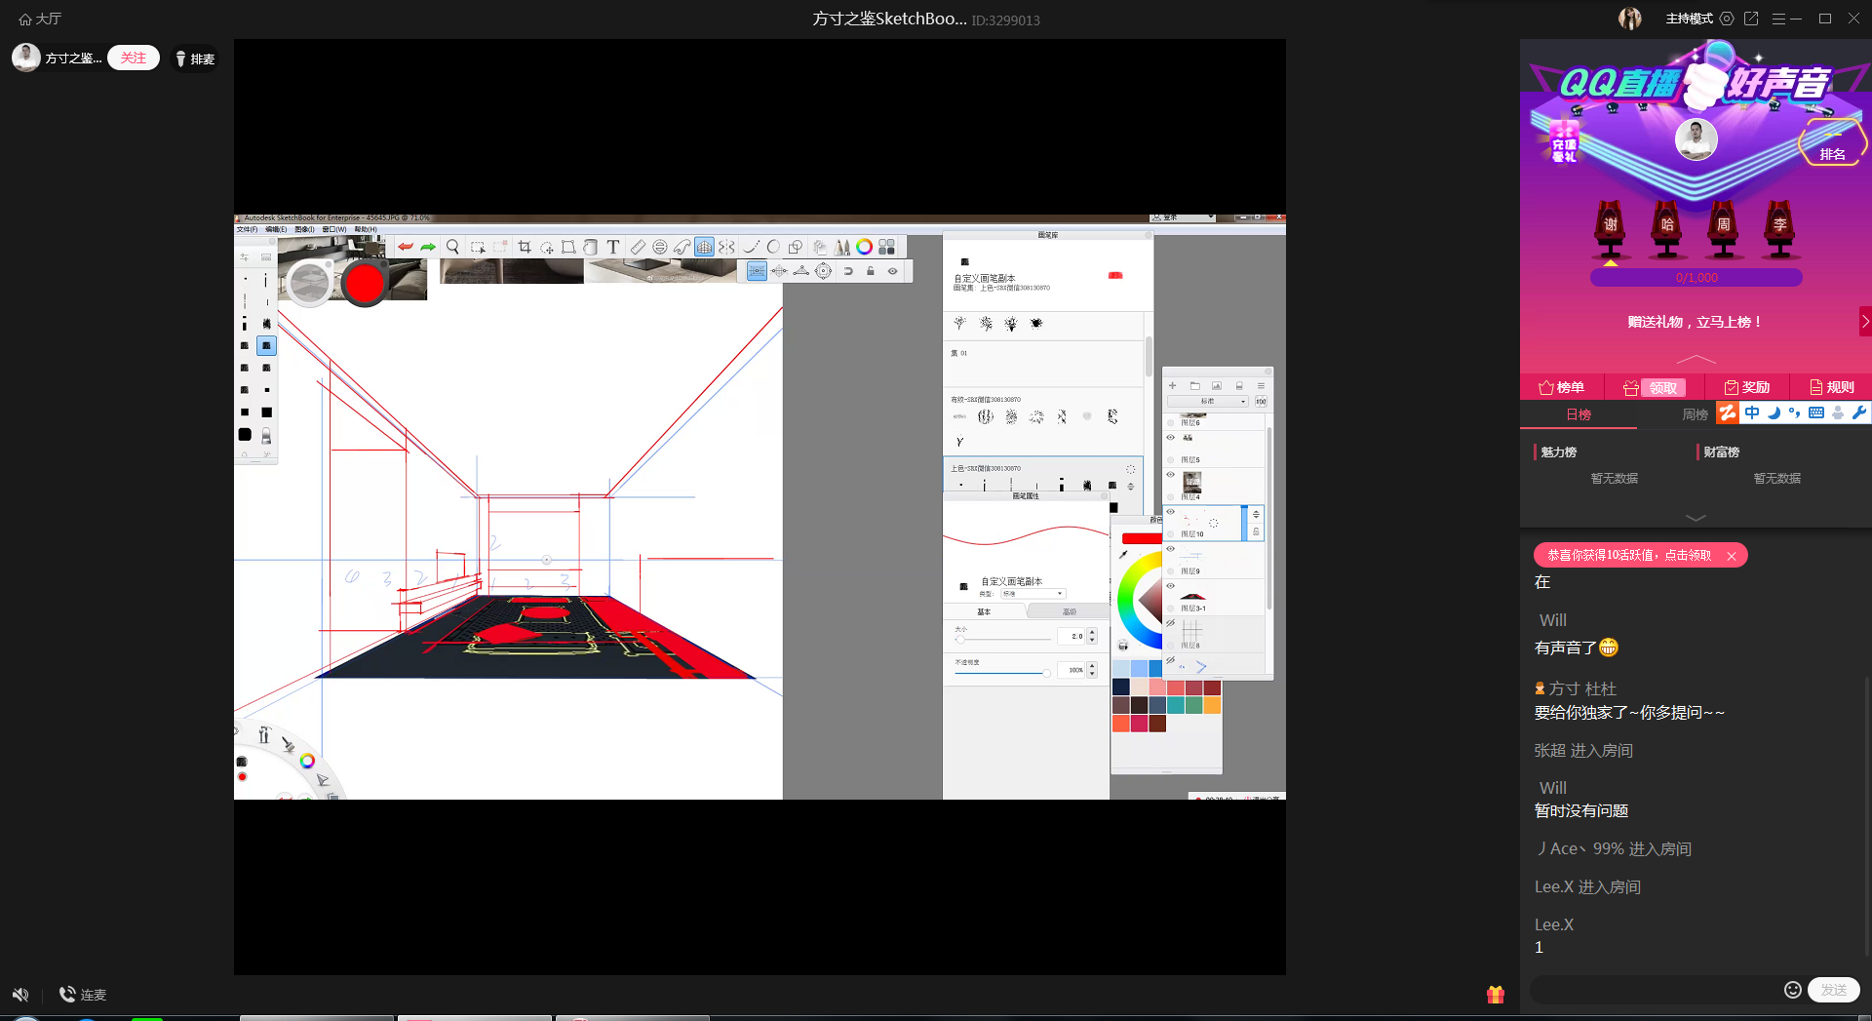Select the Steady Stroke tool
Viewport: 1872px width, 1021px height.
[x=751, y=247]
